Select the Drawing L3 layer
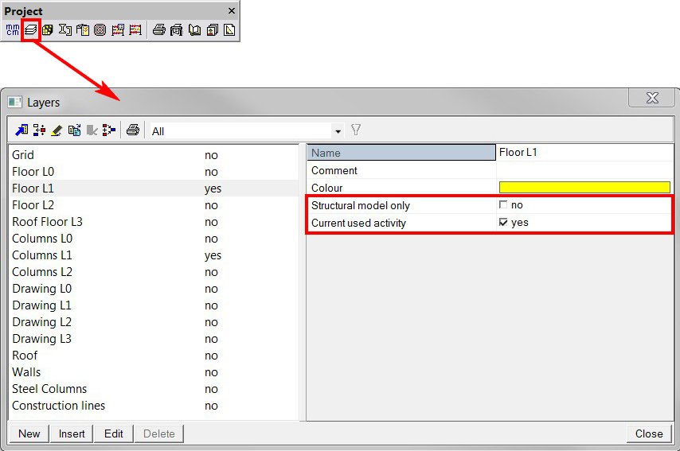Screen dimensions: 680x451 click(154, 339)
